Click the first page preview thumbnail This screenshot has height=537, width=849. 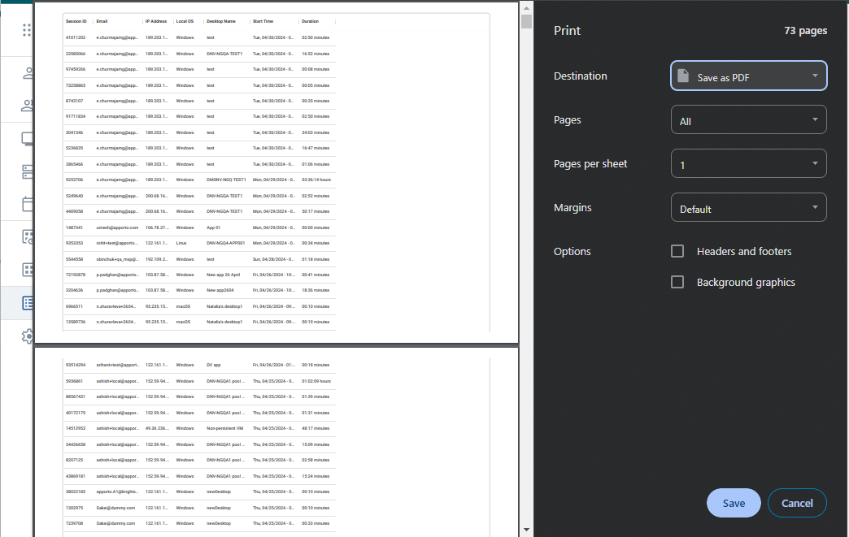click(276, 172)
